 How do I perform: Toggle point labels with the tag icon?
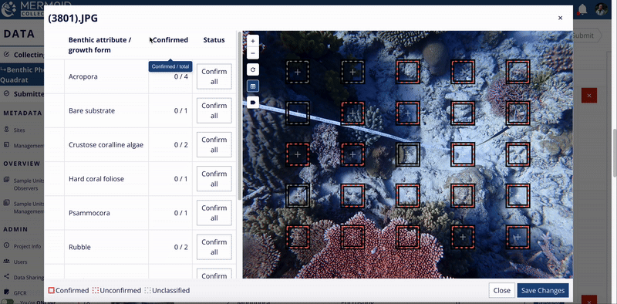tap(253, 103)
